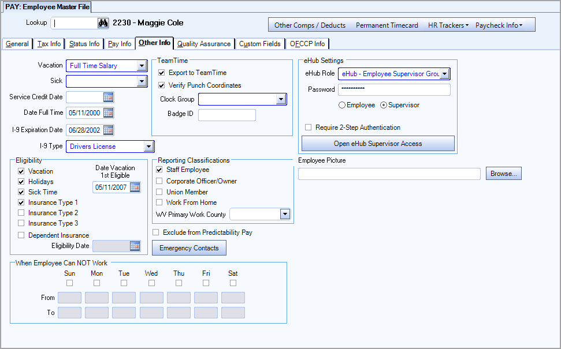Open calendar for Date Full Time field

coord(109,113)
